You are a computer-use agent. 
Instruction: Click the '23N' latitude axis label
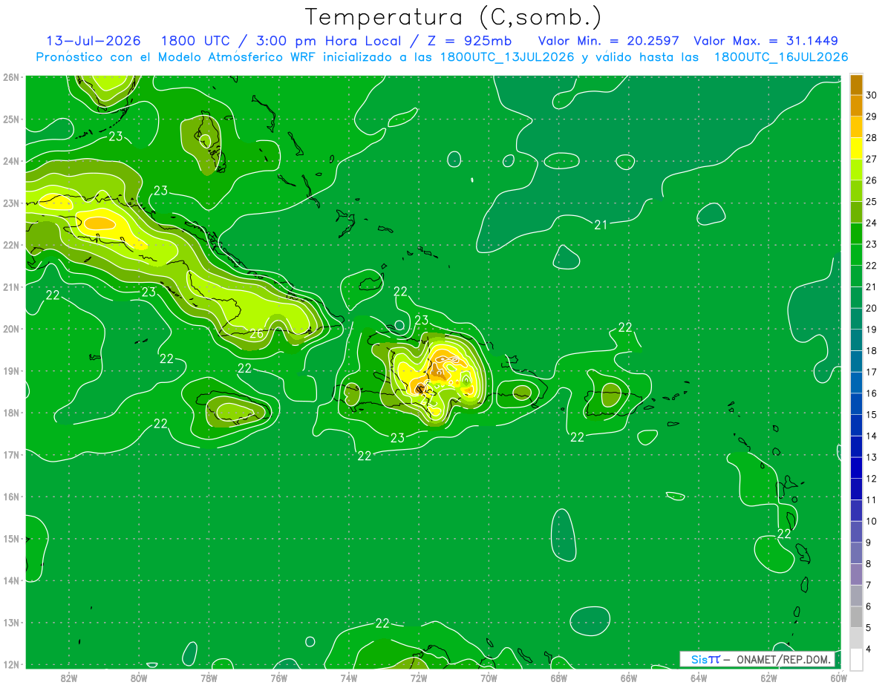click(10, 203)
